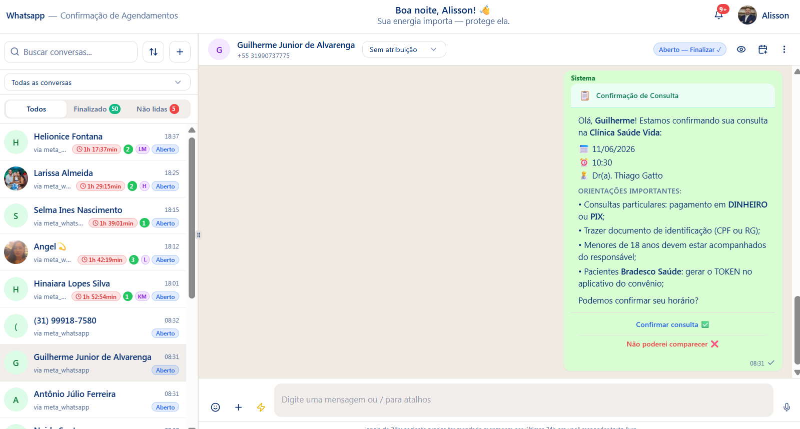Viewport: 800px width, 429px height.
Task: Click the search magnifier icon
Action: [15, 52]
